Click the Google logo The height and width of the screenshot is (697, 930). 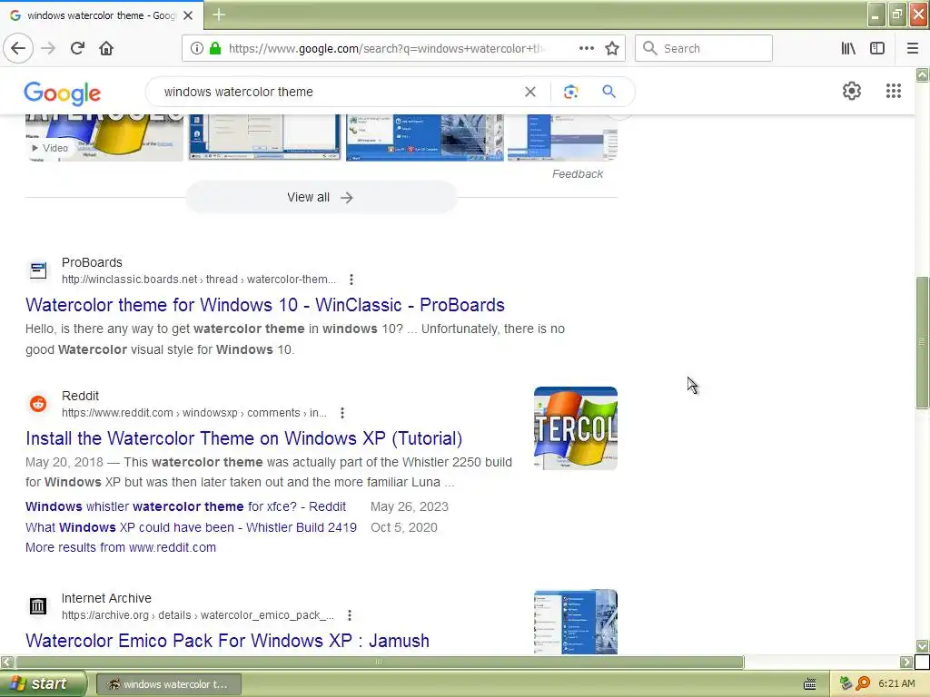click(x=63, y=93)
